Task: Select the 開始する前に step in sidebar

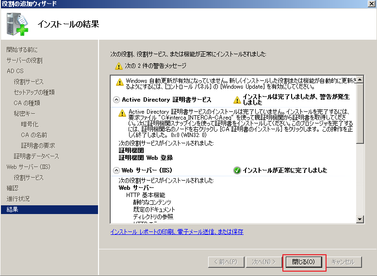Action: tap(22, 50)
